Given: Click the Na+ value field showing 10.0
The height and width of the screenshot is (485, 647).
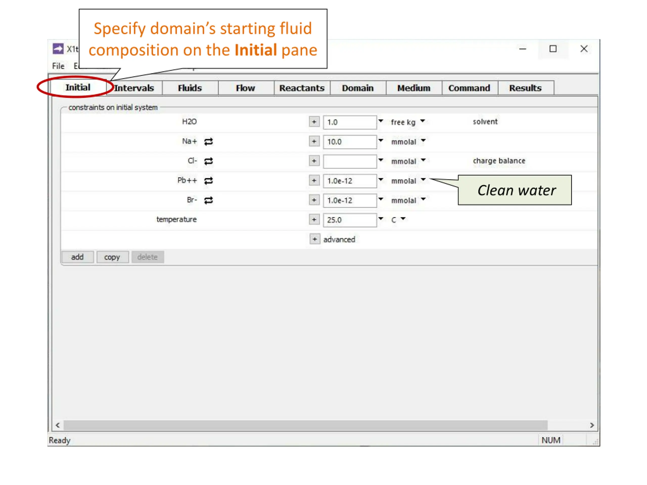Looking at the screenshot, I should [350, 142].
